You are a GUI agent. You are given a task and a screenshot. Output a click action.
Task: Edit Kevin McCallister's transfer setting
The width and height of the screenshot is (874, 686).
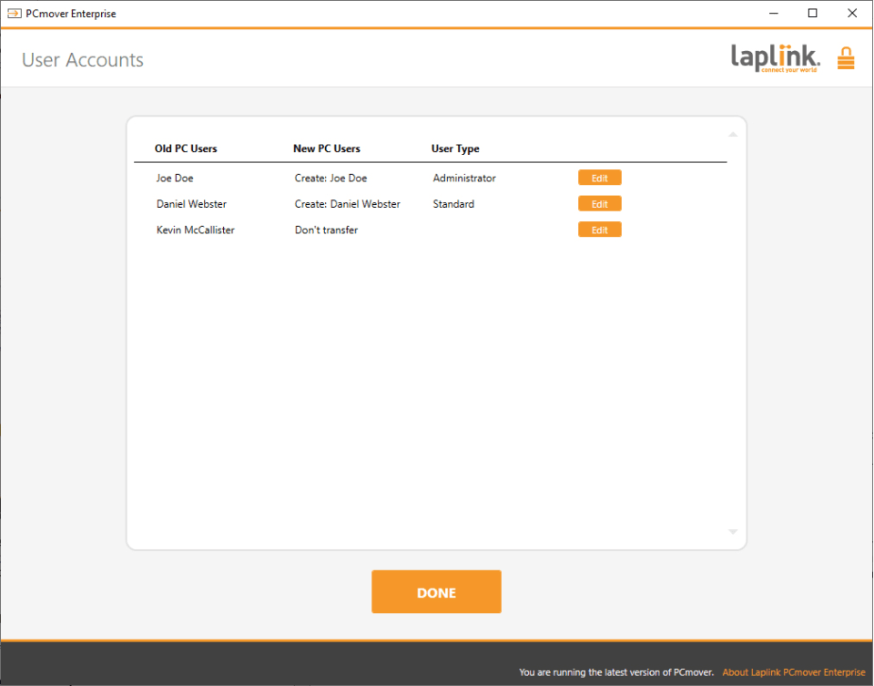point(599,230)
